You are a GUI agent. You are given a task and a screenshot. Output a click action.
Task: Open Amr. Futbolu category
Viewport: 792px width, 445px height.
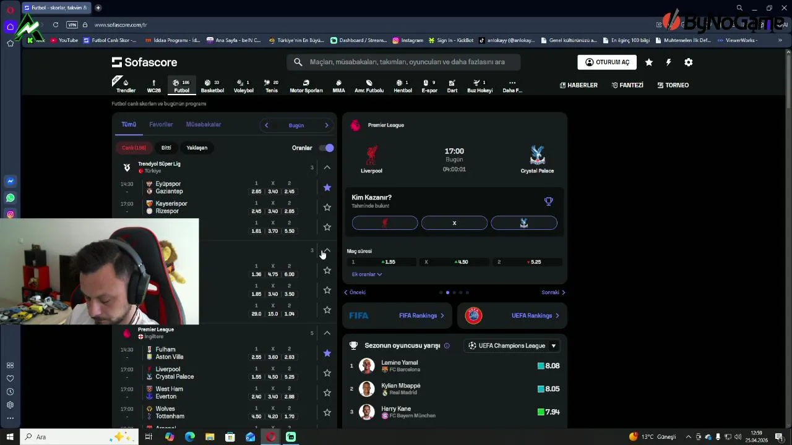coord(369,86)
